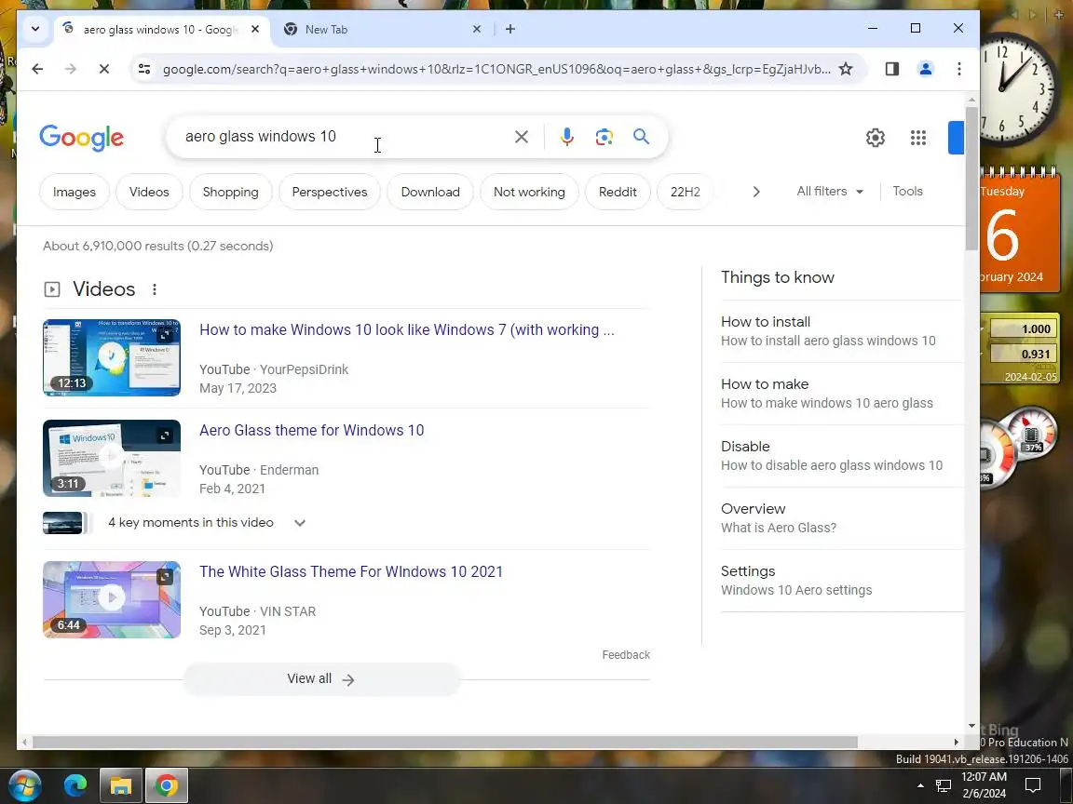Open Chrome side panel

891,69
